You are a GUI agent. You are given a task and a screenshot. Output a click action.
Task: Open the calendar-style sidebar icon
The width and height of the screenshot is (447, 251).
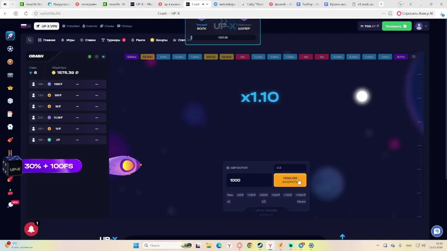[x=10, y=114]
